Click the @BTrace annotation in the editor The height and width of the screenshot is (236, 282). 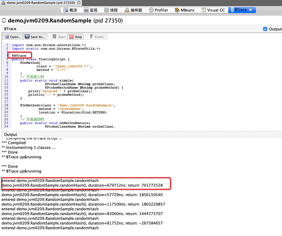pyautogui.click(x=19, y=56)
